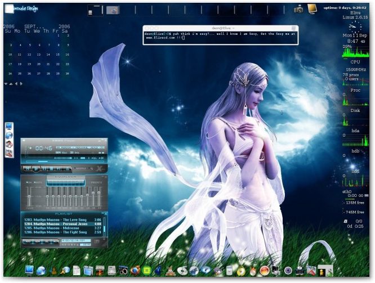Open the eyes window icon in the dock

[123, 271]
